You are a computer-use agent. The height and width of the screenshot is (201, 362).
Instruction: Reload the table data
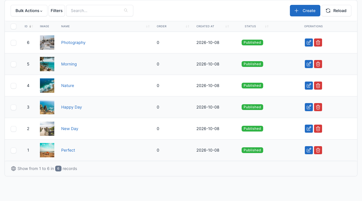(336, 11)
